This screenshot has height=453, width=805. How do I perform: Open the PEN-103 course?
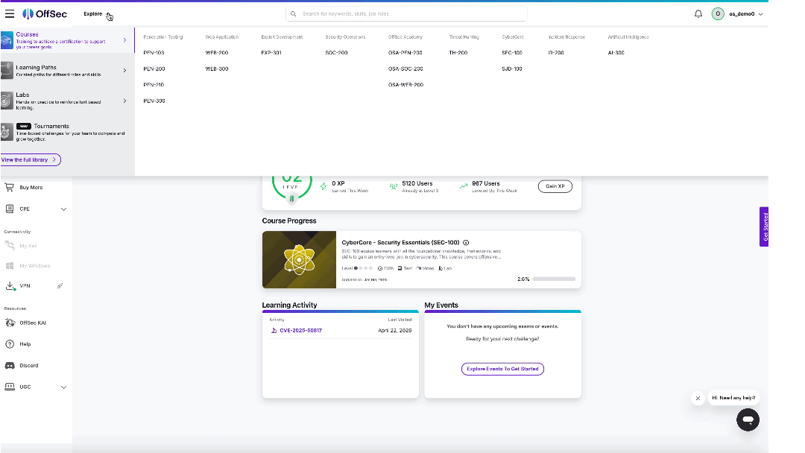coord(154,53)
